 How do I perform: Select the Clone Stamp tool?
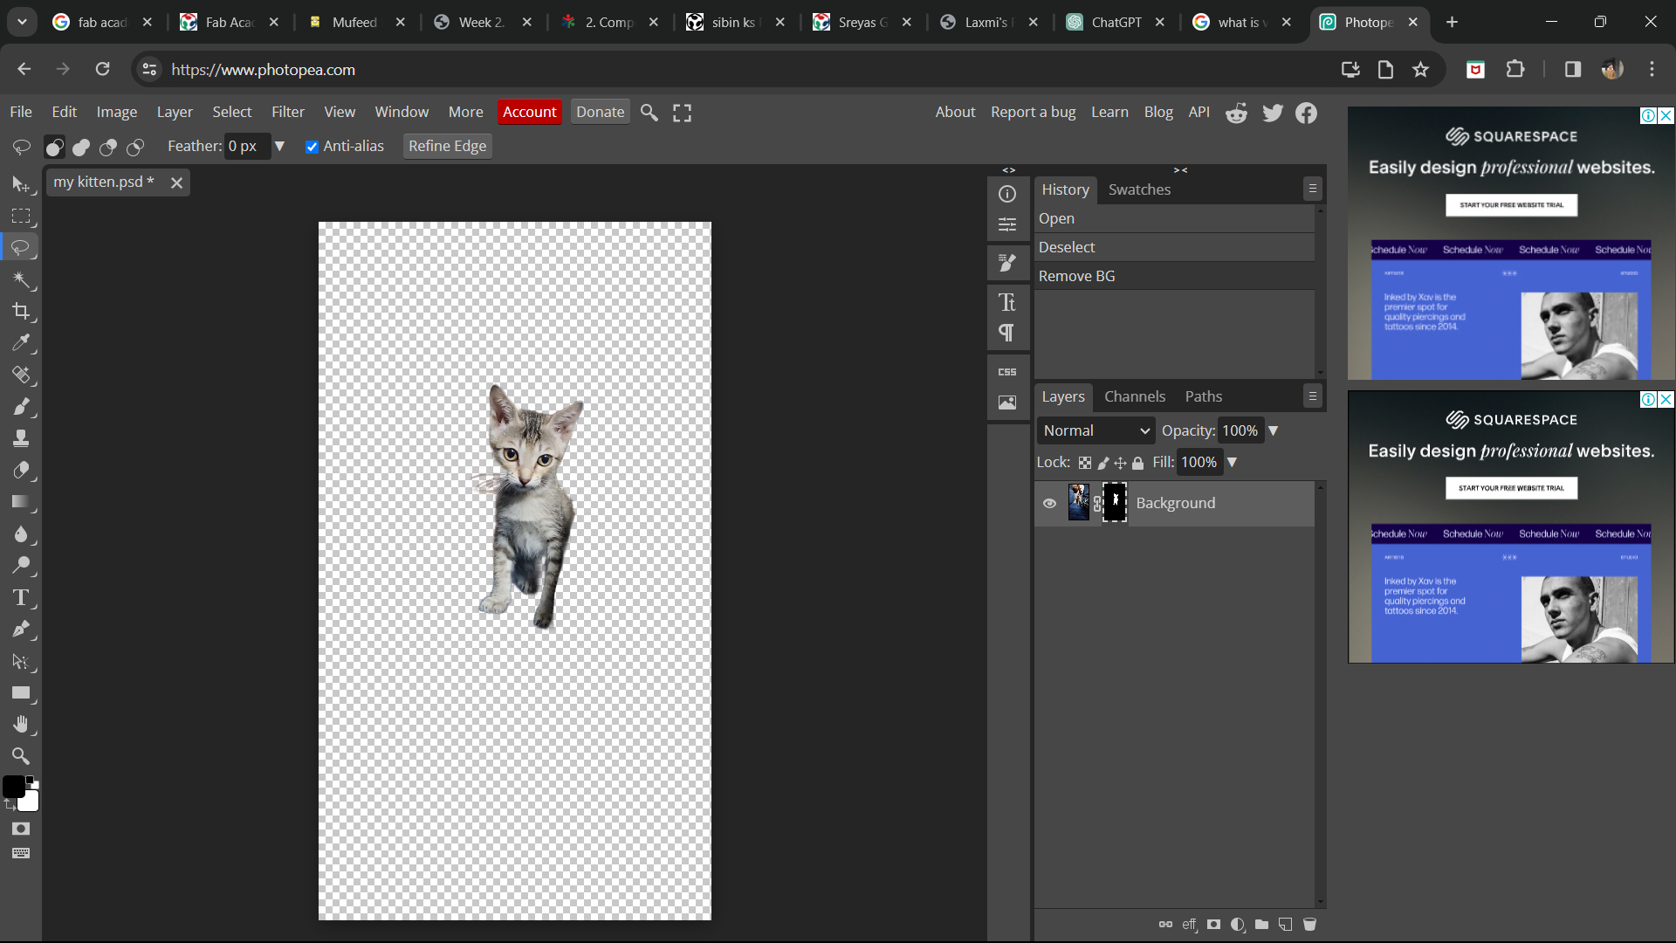coord(21,438)
